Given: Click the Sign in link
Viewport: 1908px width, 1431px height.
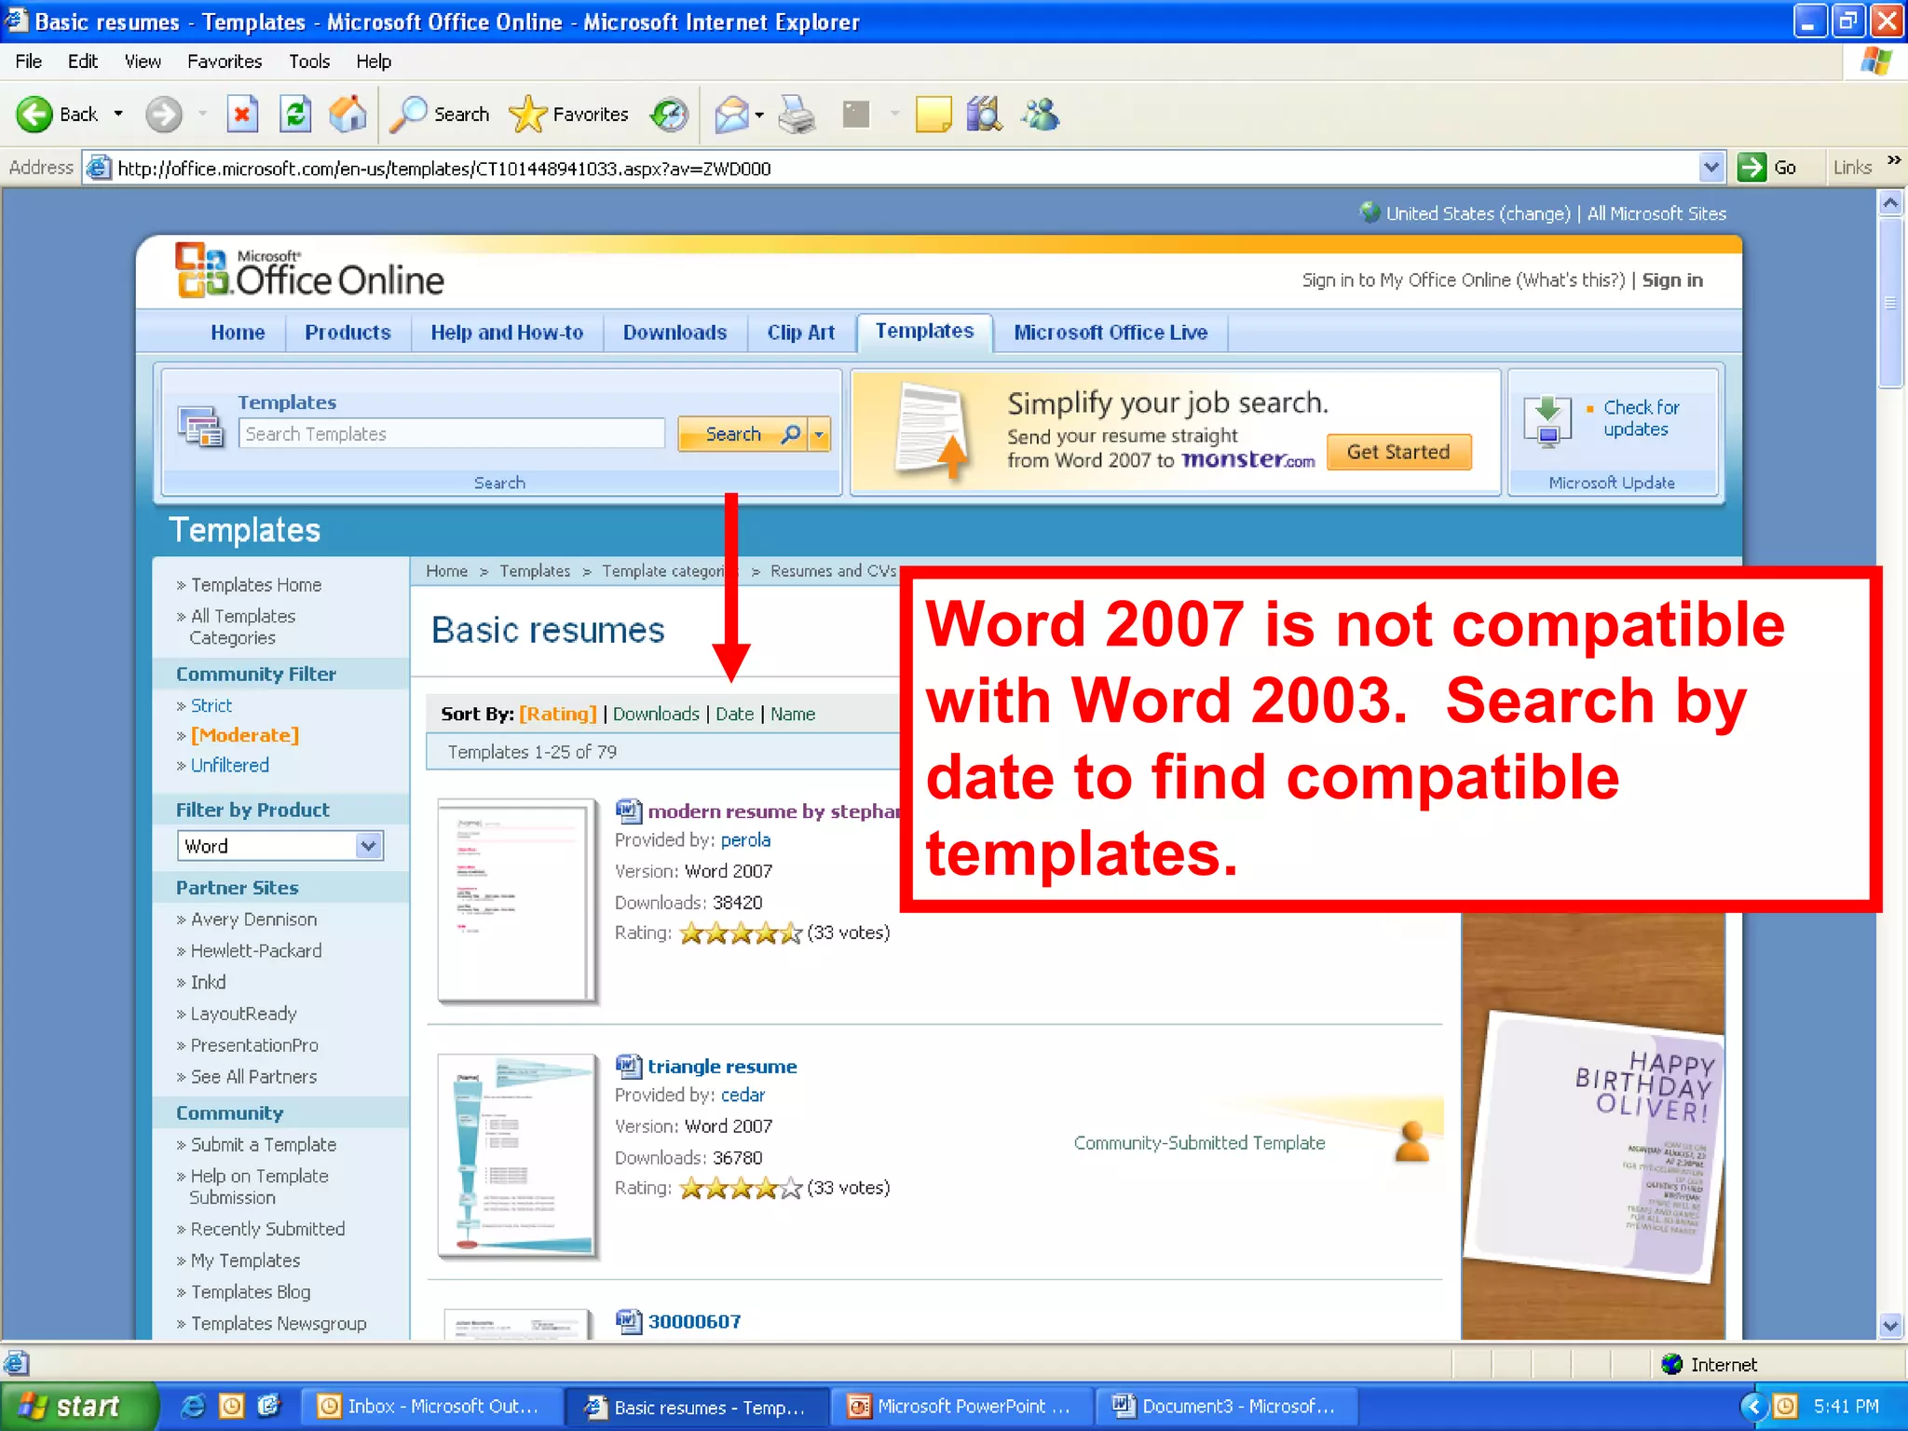Looking at the screenshot, I should (x=1672, y=280).
